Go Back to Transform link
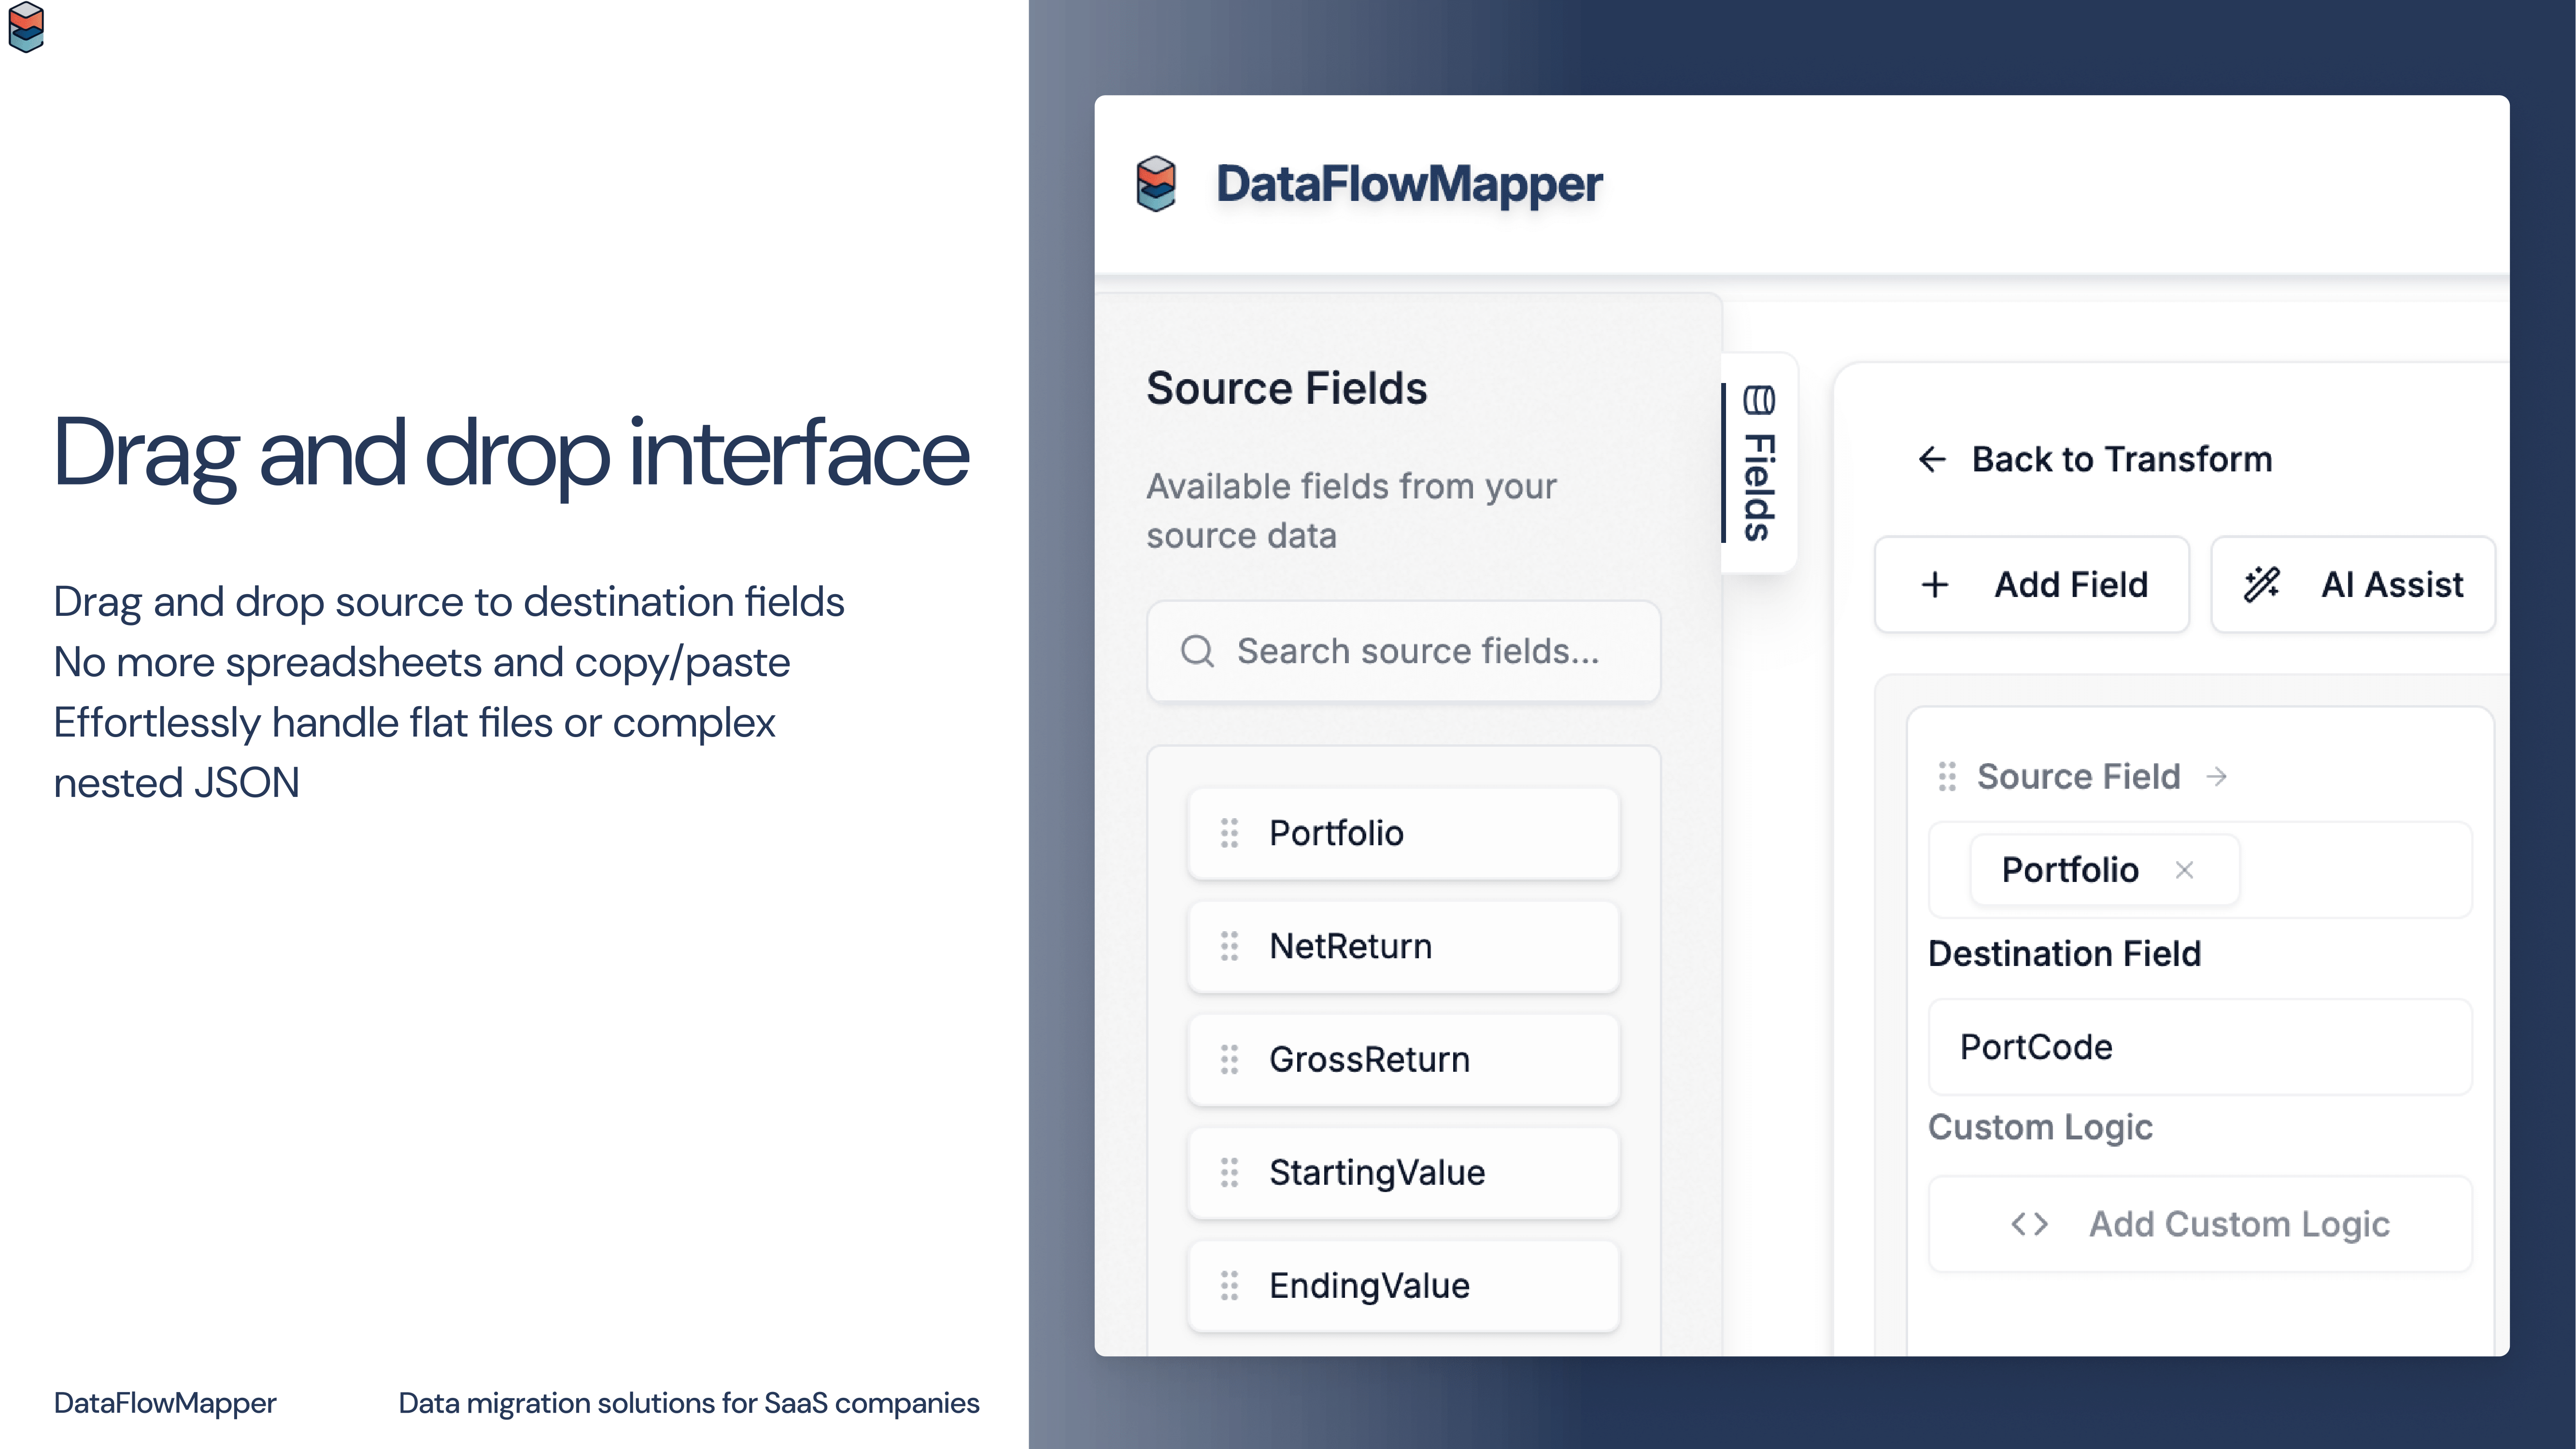The width and height of the screenshot is (2576, 1449). tap(2121, 459)
